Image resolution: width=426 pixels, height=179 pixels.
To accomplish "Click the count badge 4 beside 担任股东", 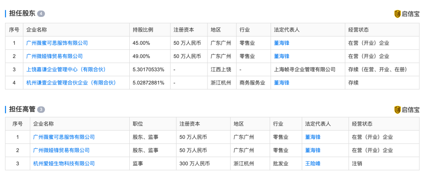I will 41,14.
